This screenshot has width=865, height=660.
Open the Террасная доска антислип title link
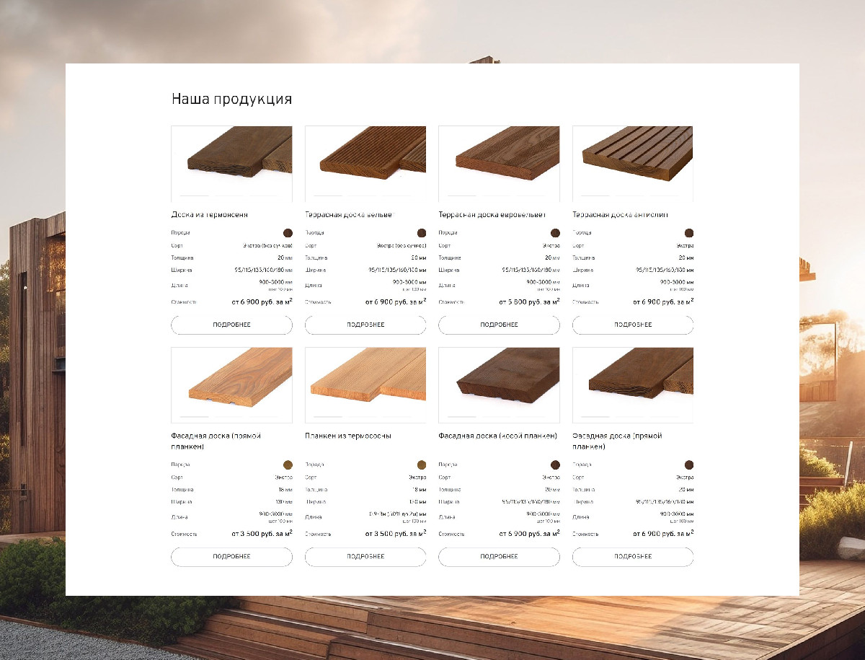[620, 214]
